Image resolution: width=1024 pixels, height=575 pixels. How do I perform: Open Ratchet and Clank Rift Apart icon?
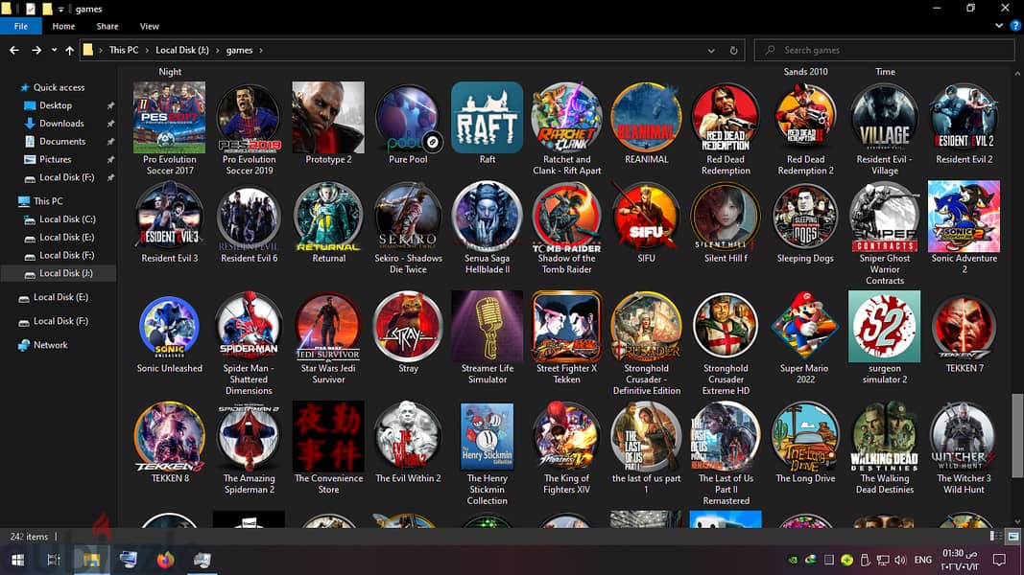pyautogui.click(x=566, y=117)
